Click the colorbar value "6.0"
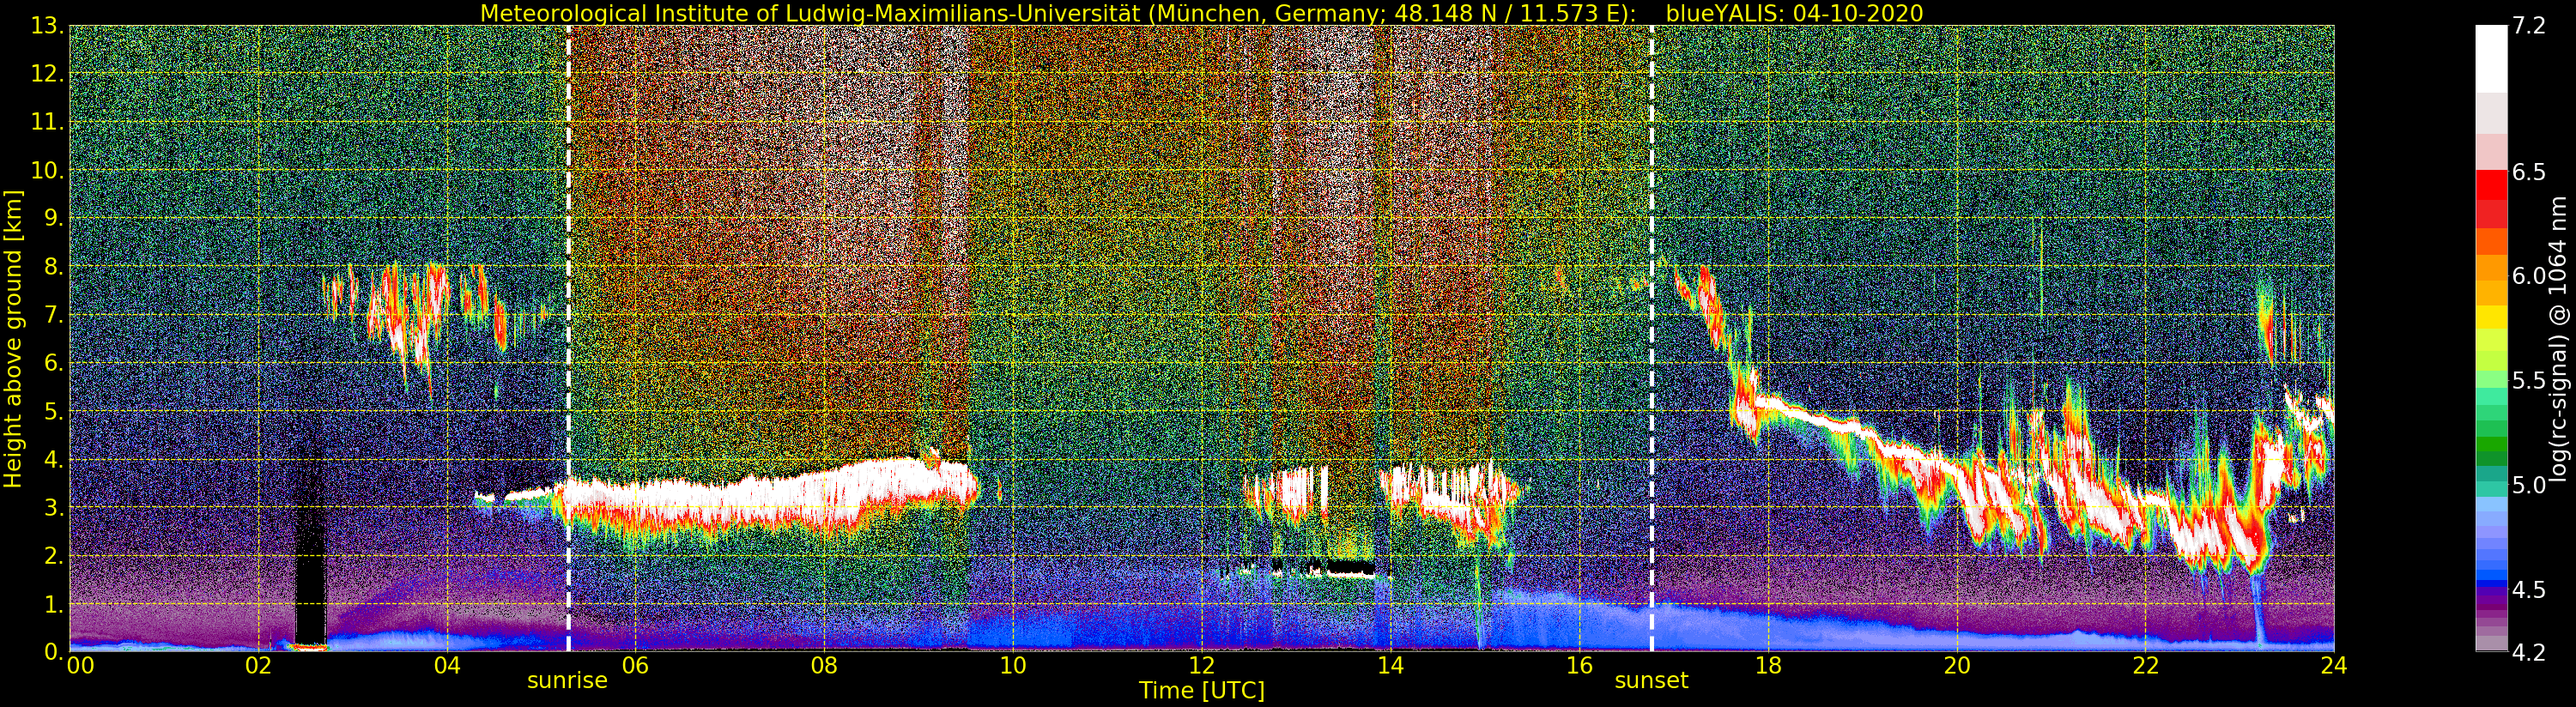 point(2529,276)
